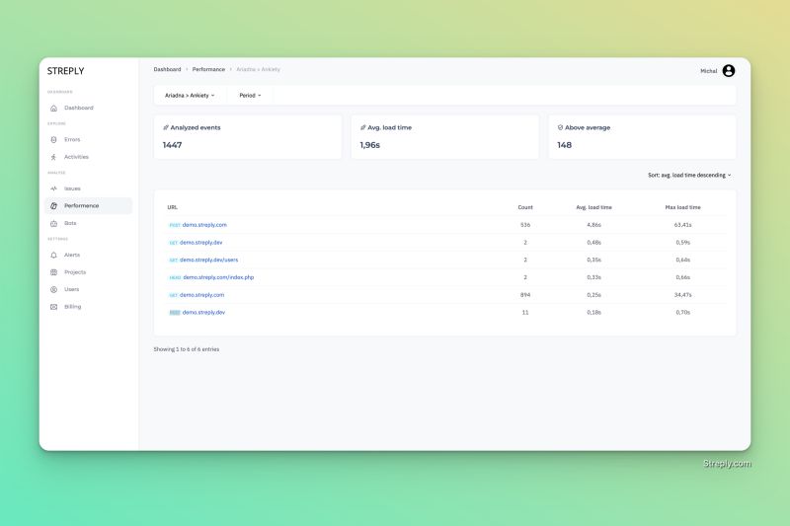Open the Michal user avatar menu
Screen dimensions: 790x526
tap(729, 71)
